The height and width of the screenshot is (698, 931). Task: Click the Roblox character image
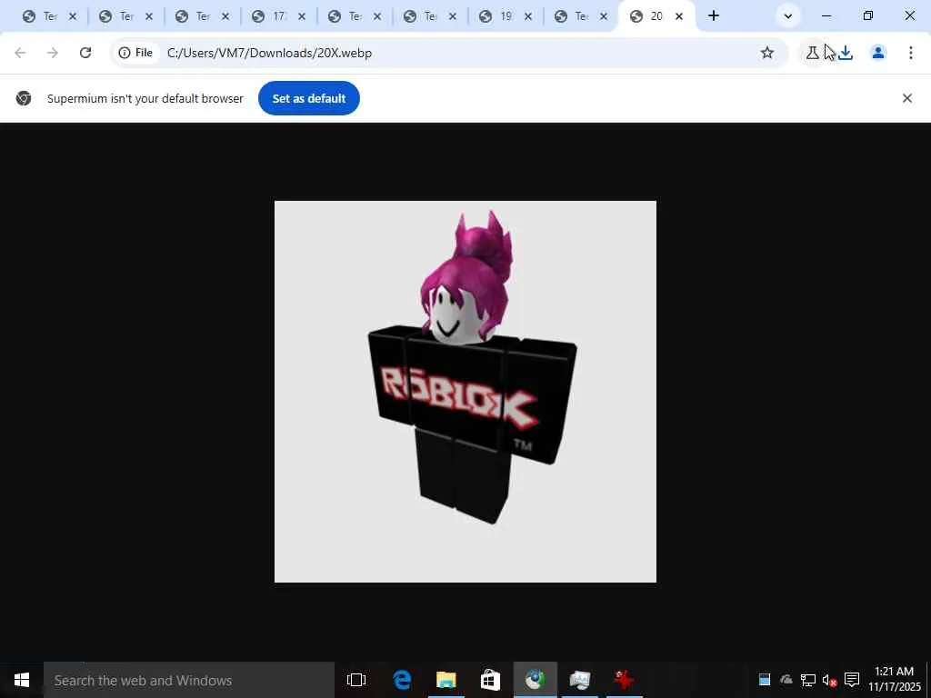tap(465, 392)
